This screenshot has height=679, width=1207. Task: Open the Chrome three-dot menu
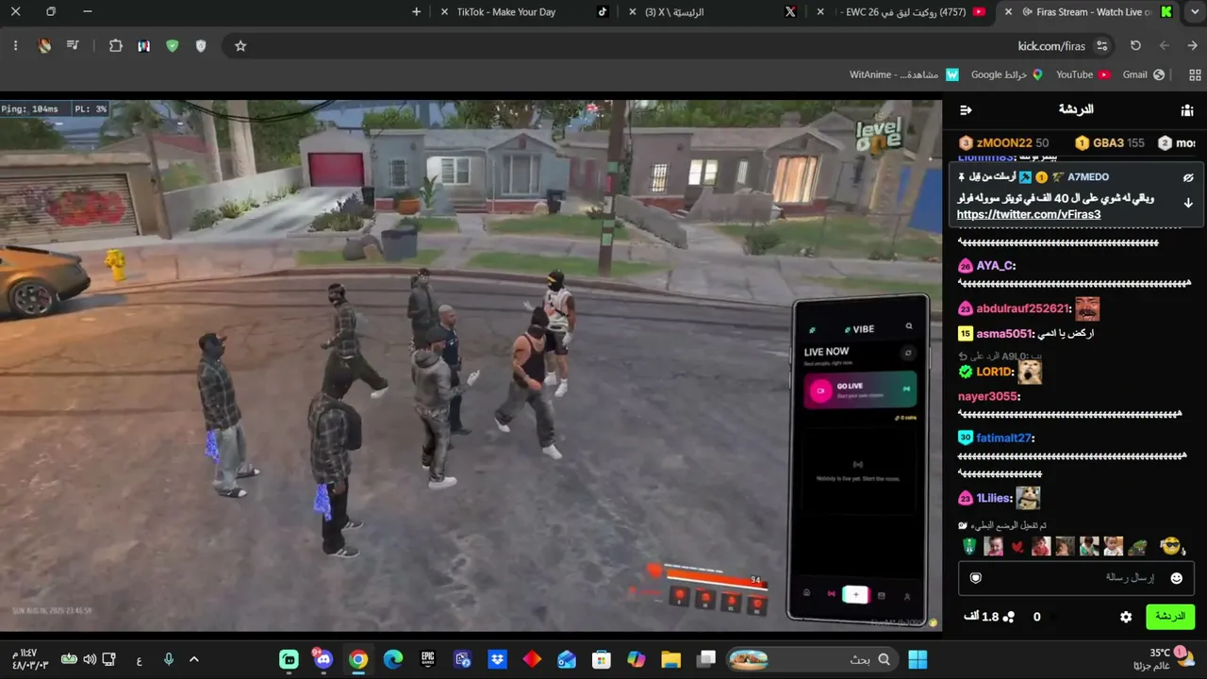[15, 45]
